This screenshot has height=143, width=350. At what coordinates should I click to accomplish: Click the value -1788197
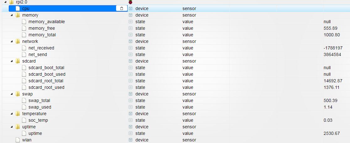click(333, 48)
